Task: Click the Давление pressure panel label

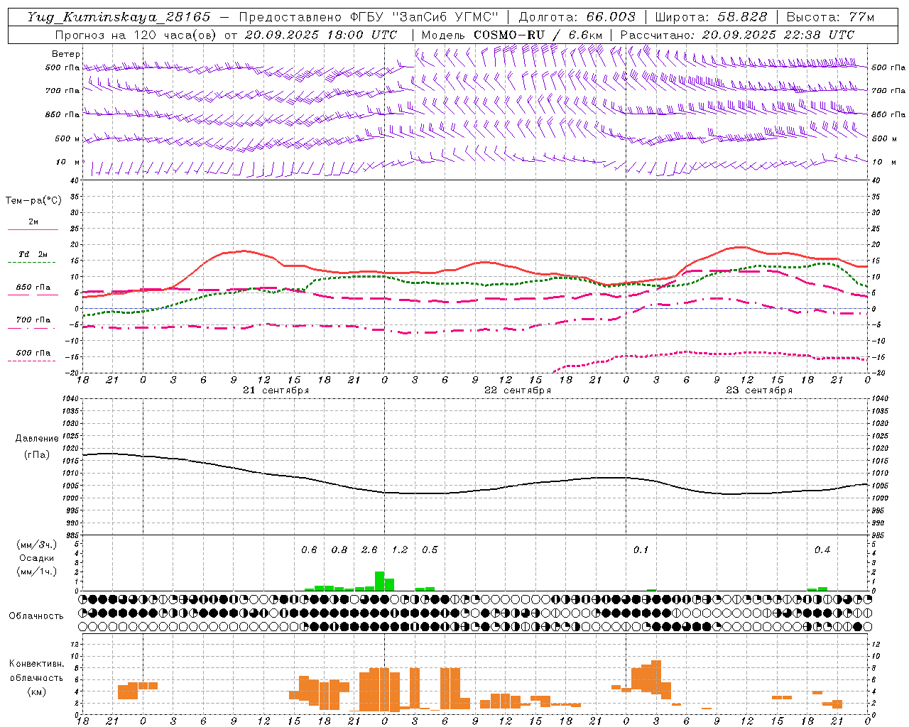Action: [x=37, y=439]
